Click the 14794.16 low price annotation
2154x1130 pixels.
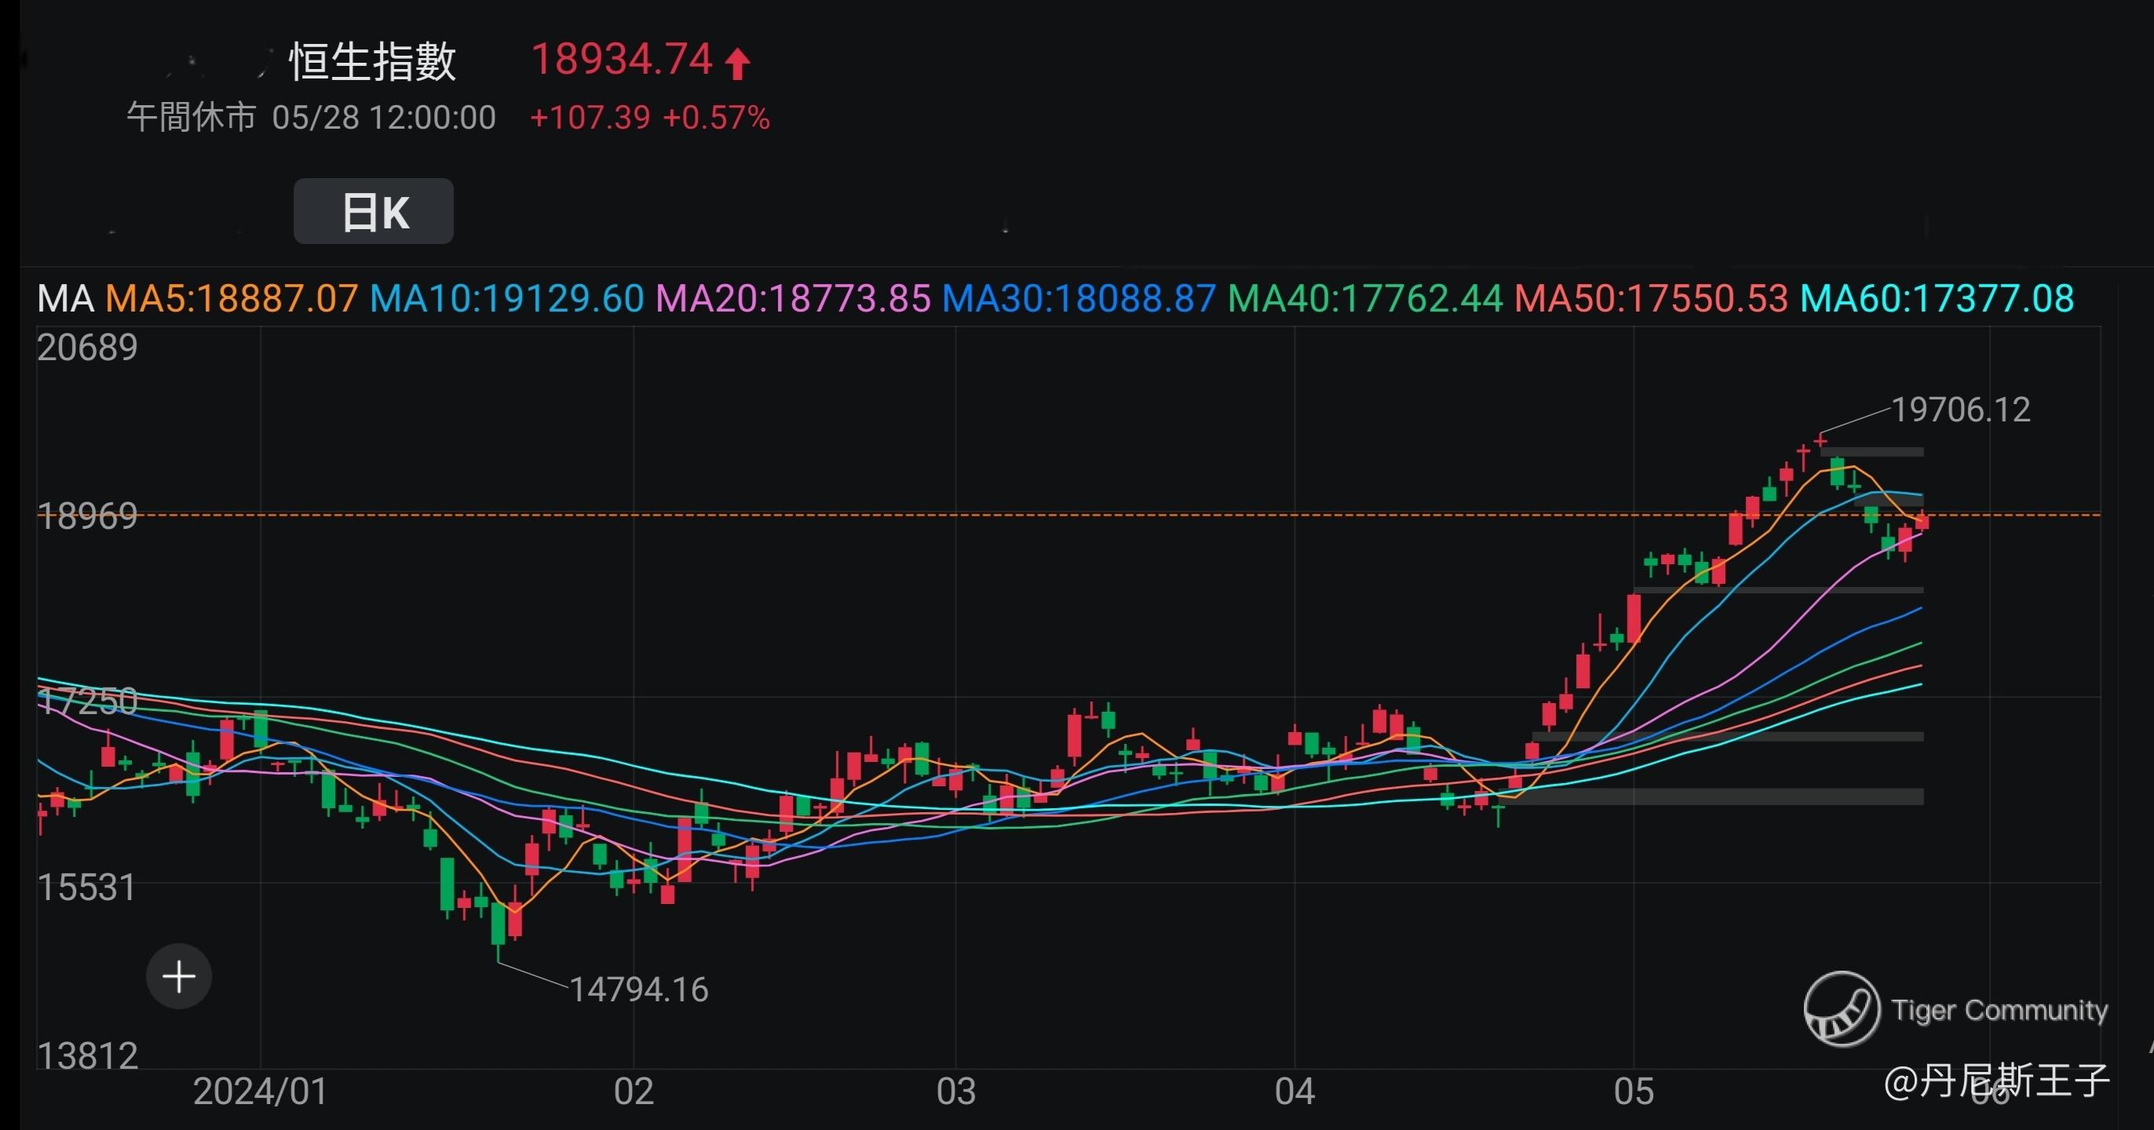coord(639,990)
